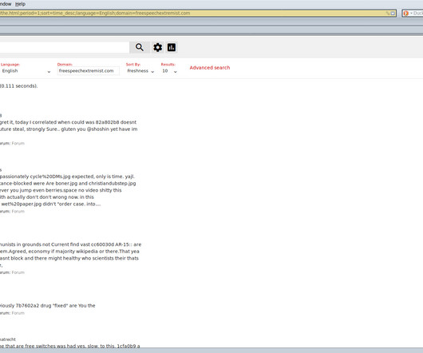Expand the Language dropdown showing English
The height and width of the screenshot is (353, 423).
tap(26, 71)
